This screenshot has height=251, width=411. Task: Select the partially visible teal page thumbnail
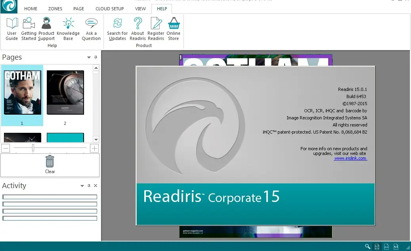coord(65,138)
